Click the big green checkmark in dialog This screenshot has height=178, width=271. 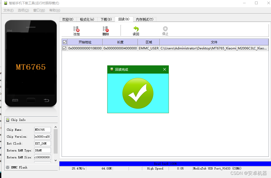pos(138,93)
